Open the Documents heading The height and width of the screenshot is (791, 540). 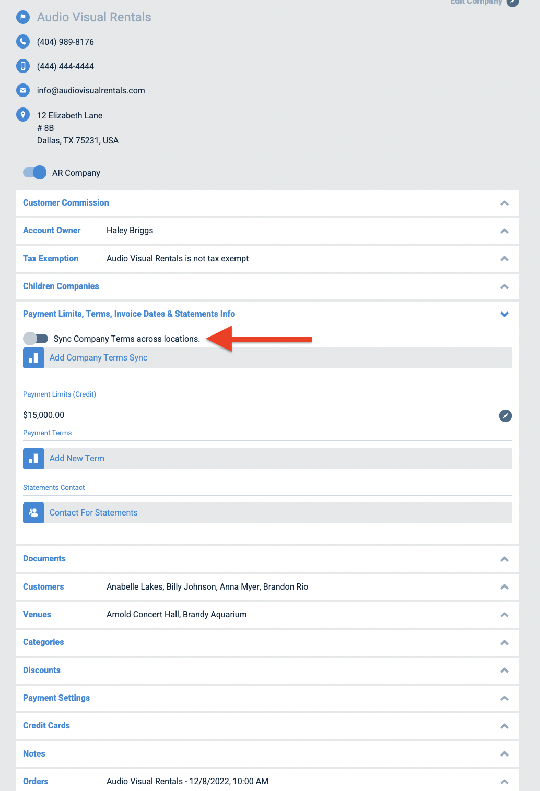click(x=44, y=558)
